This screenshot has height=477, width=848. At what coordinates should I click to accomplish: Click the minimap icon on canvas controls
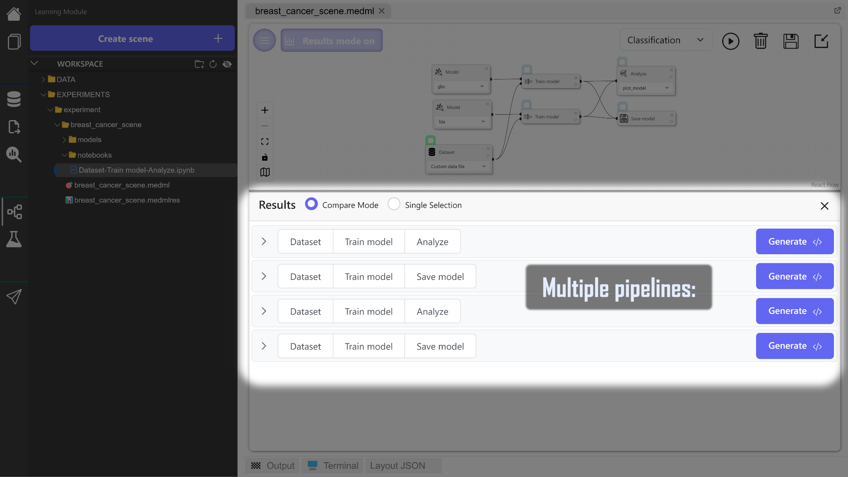(x=265, y=172)
